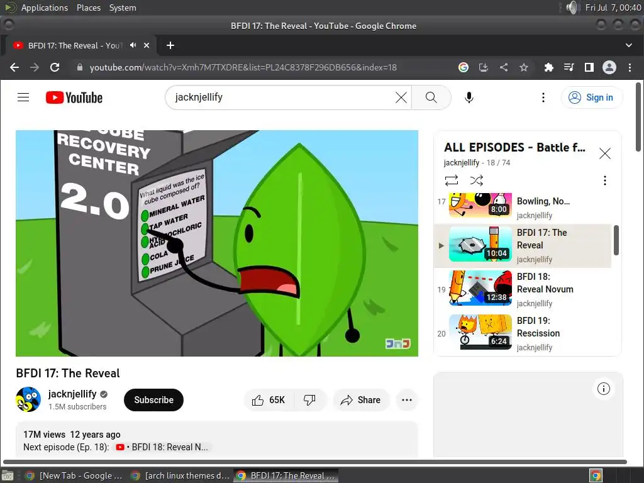Click BFDI 19: Rescission title
Image resolution: width=644 pixels, height=483 pixels.
(x=538, y=327)
